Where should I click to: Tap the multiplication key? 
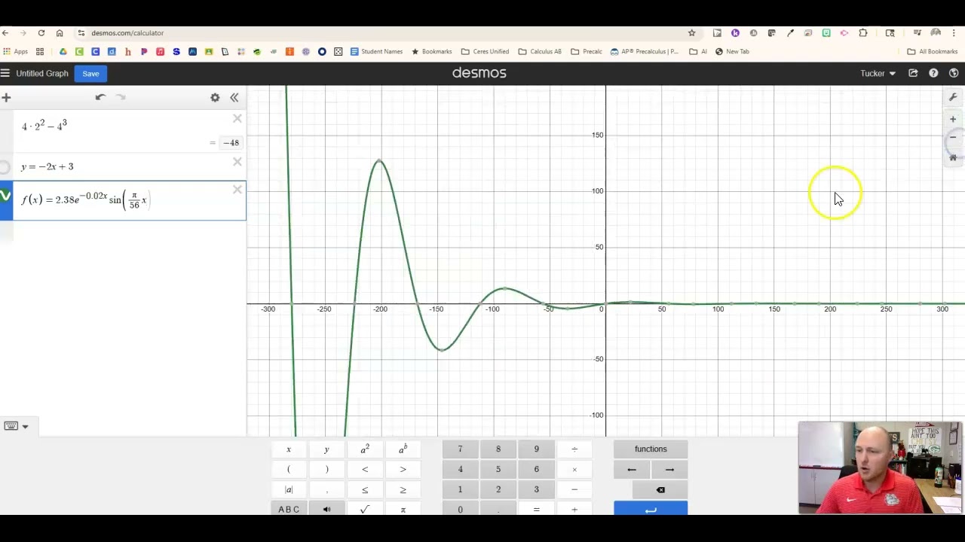(x=574, y=469)
